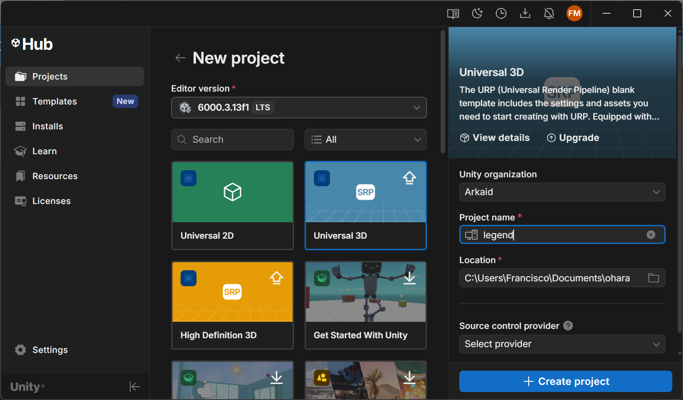The image size is (683, 400).
Task: Toggle the dark mode moon icon
Action: coord(477,14)
